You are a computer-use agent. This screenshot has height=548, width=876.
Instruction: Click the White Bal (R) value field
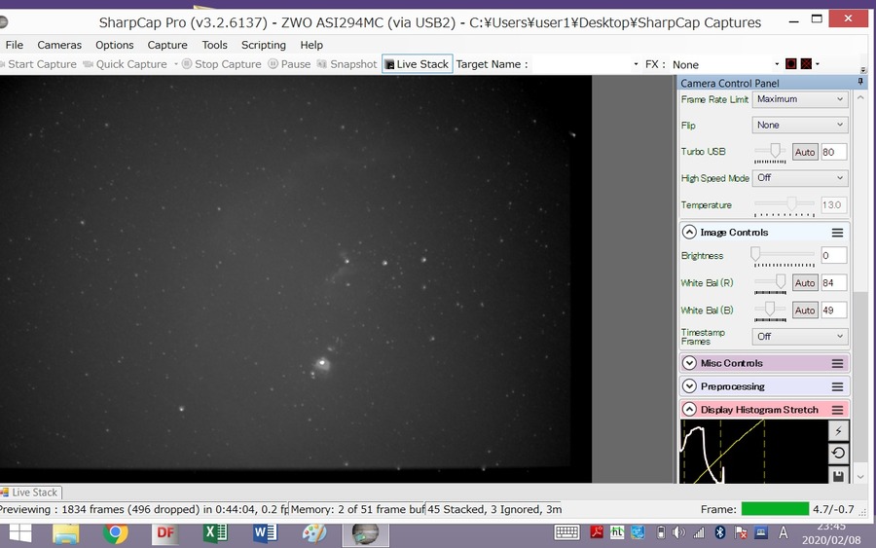pyautogui.click(x=833, y=282)
